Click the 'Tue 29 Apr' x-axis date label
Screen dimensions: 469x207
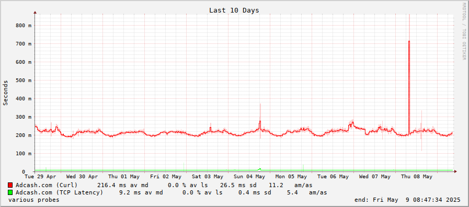click(x=40, y=177)
